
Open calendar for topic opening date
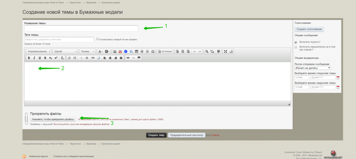[338, 78]
